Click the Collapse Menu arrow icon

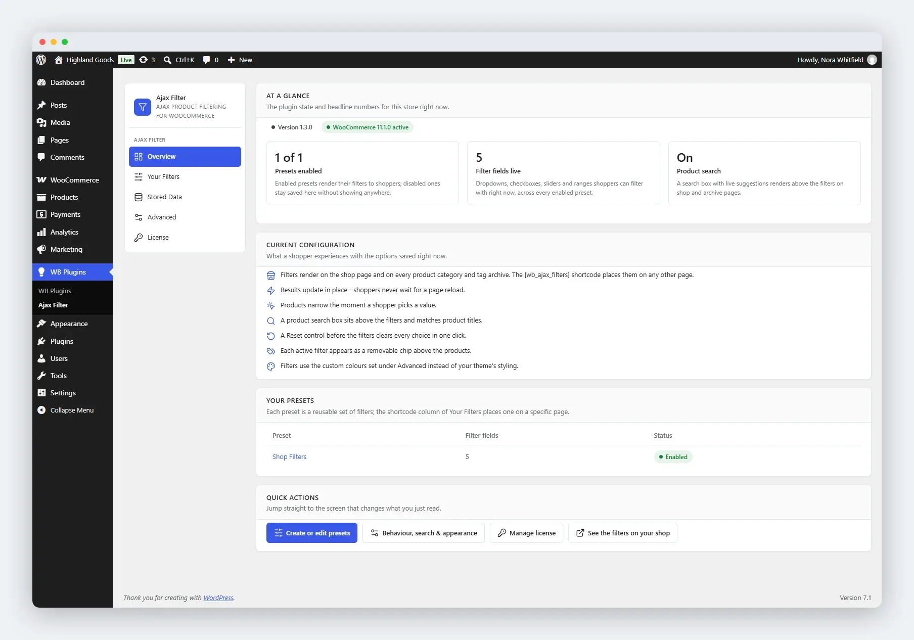41,410
